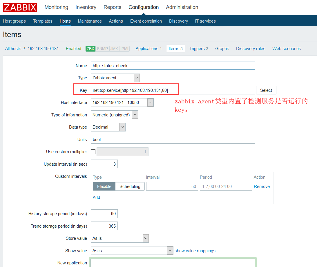Click the Period field 1-7,00:00-24:00

tap(226, 186)
